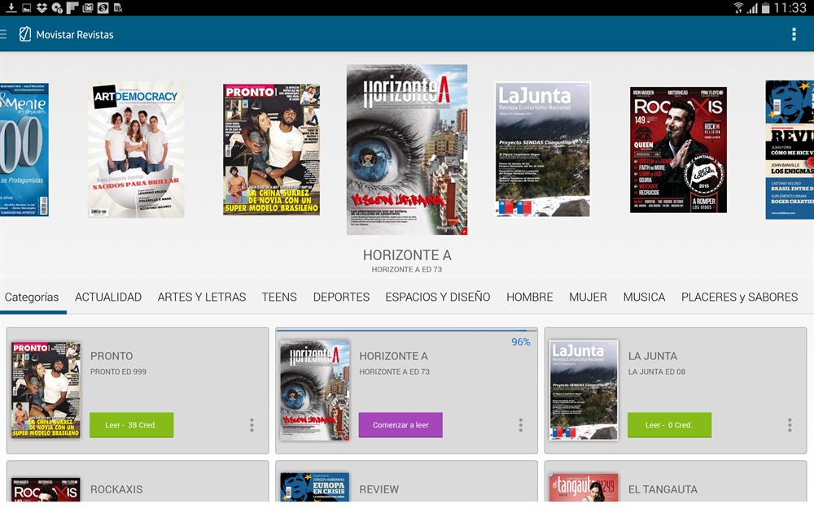Open the HOMBRE category tab
814x508 pixels.
530,297
